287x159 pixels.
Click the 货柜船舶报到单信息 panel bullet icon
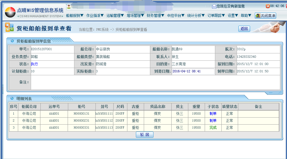(x=12, y=41)
